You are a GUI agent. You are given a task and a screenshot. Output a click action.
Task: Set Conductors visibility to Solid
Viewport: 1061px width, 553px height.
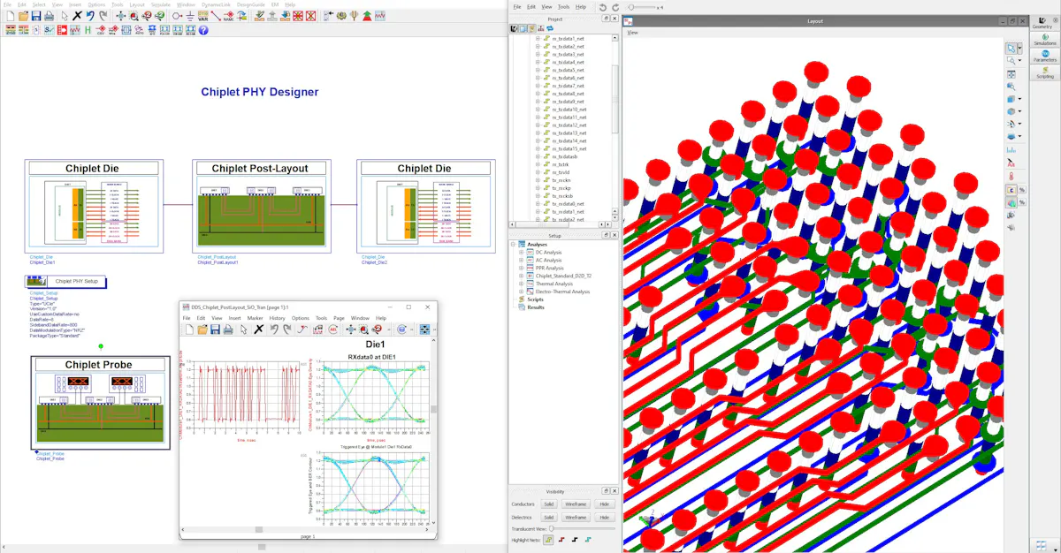pos(549,504)
